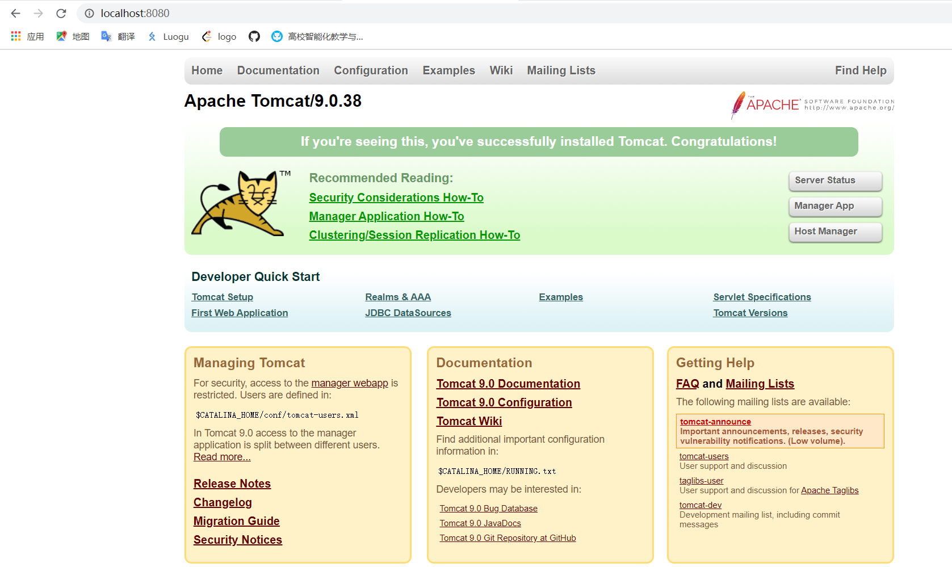Screen dimensions: 952x567
Task: Open the Release Notes link
Action: pyautogui.click(x=232, y=484)
